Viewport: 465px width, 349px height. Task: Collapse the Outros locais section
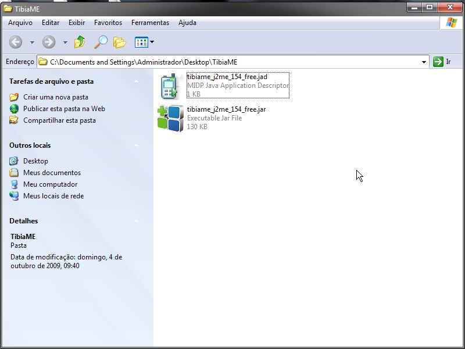(136, 145)
